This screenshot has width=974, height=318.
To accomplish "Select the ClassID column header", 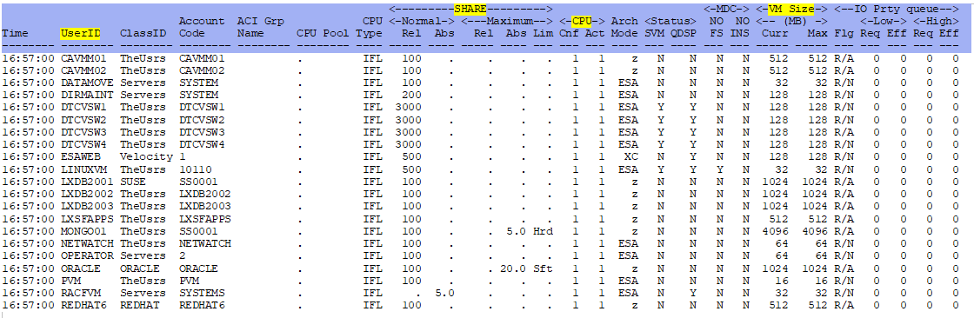I will 143,34.
